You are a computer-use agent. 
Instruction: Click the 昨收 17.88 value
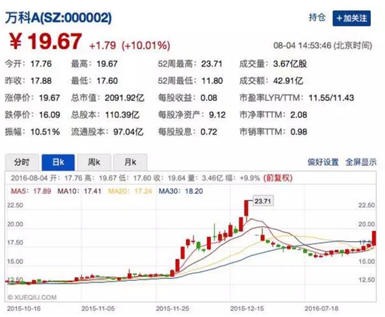pyautogui.click(x=41, y=81)
